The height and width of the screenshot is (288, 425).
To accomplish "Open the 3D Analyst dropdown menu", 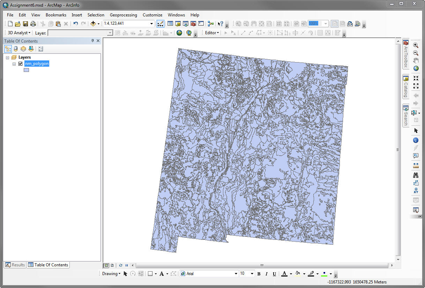I will click(x=19, y=33).
